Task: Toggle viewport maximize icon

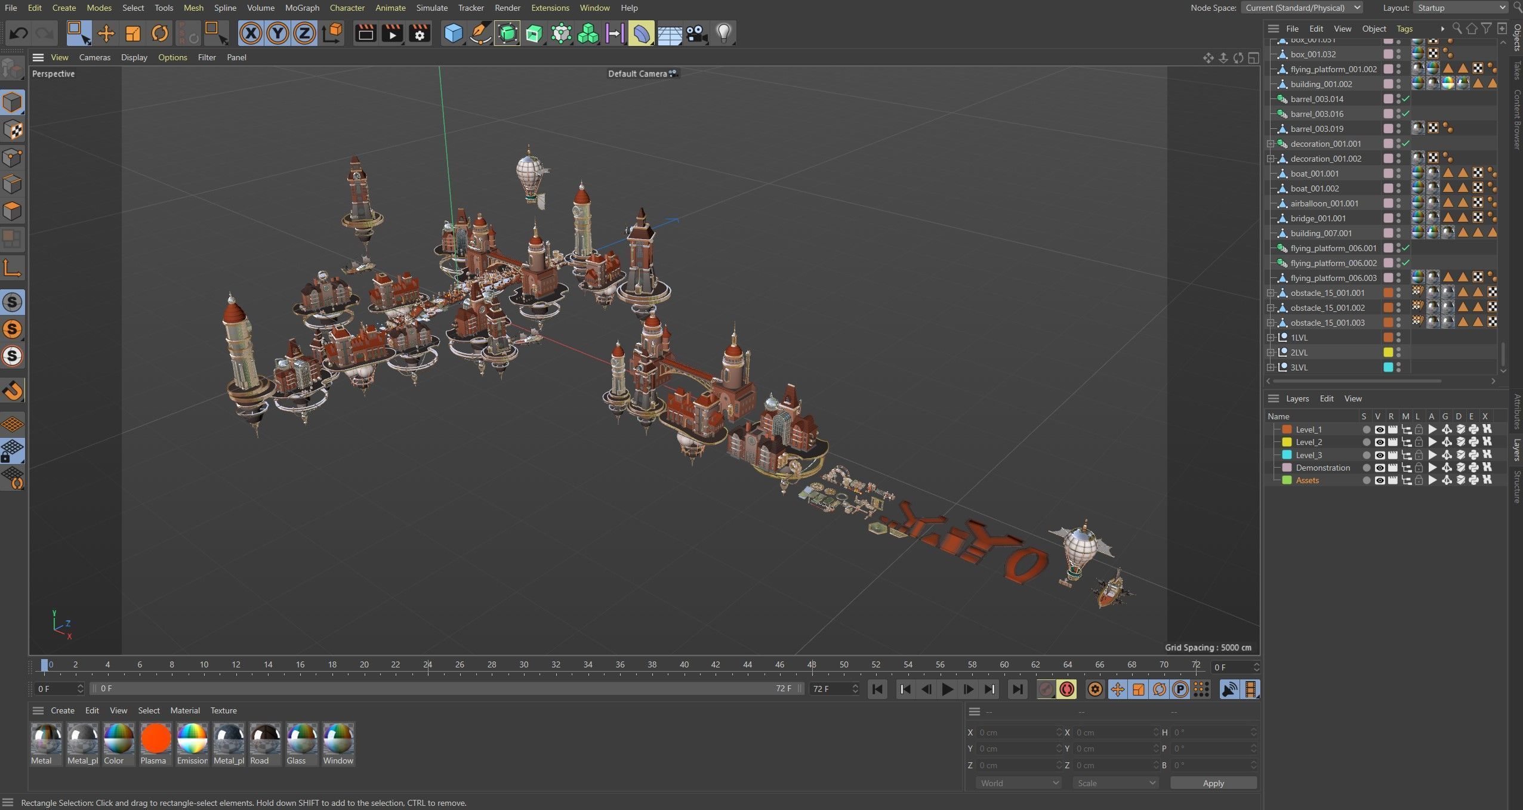Action: (x=1254, y=58)
